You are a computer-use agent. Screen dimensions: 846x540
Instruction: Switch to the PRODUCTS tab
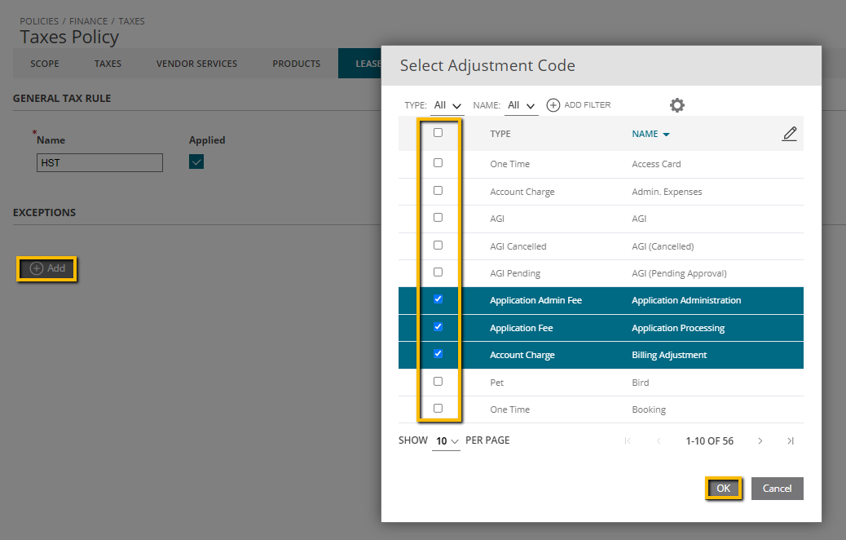click(296, 64)
